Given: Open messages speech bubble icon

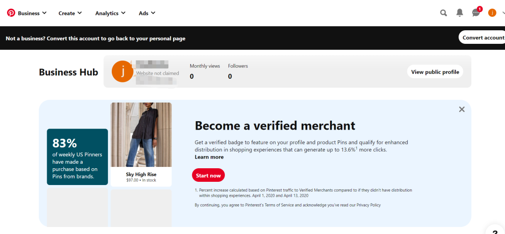Looking at the screenshot, I should pyautogui.click(x=476, y=13).
